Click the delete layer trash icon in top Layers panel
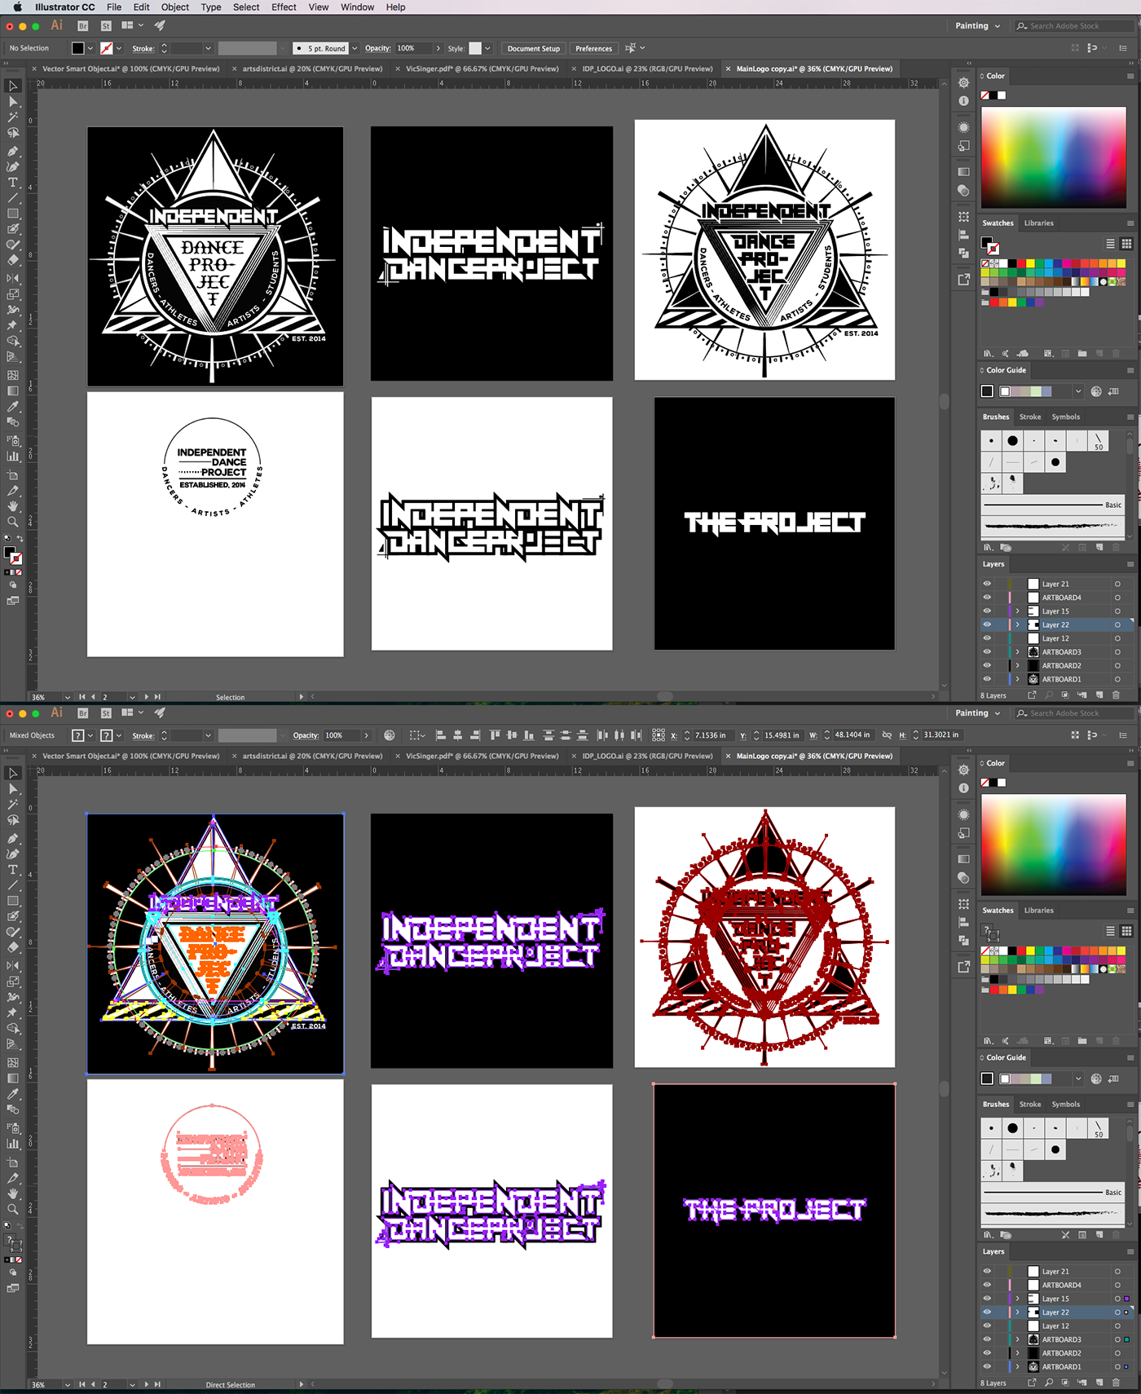Viewport: 1141px width, 1394px height. (1116, 695)
